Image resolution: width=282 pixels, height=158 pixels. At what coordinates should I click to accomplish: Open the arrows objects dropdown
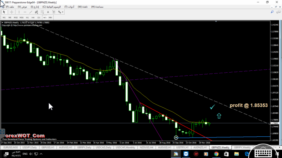[x=61, y=12]
